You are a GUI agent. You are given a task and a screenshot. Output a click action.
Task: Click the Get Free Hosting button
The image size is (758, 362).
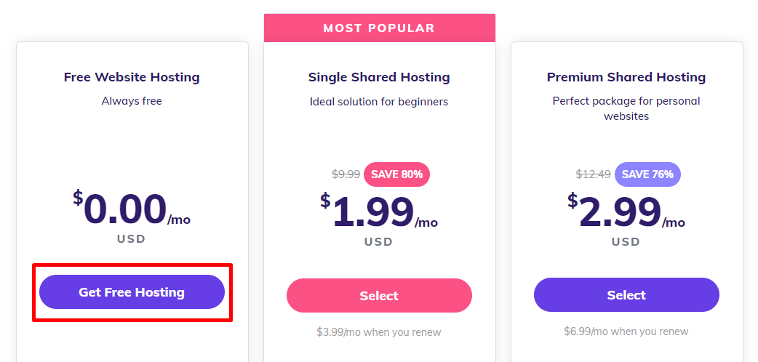pyautogui.click(x=132, y=292)
